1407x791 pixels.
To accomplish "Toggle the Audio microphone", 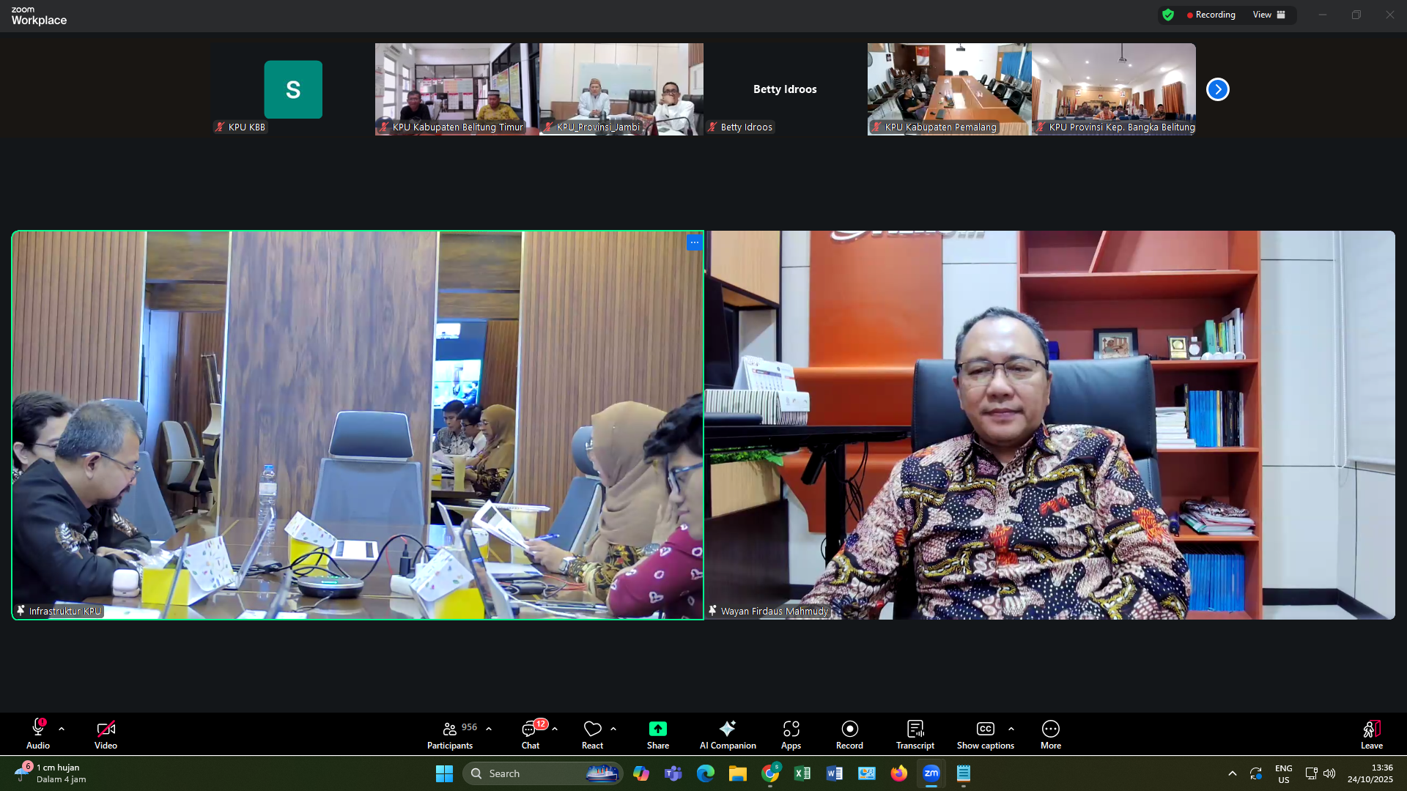I will point(38,734).
